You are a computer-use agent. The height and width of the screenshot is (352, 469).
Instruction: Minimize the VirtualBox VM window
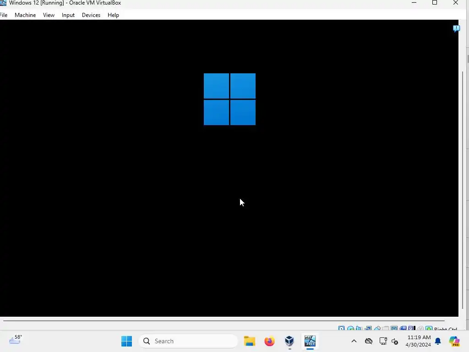tap(414, 3)
